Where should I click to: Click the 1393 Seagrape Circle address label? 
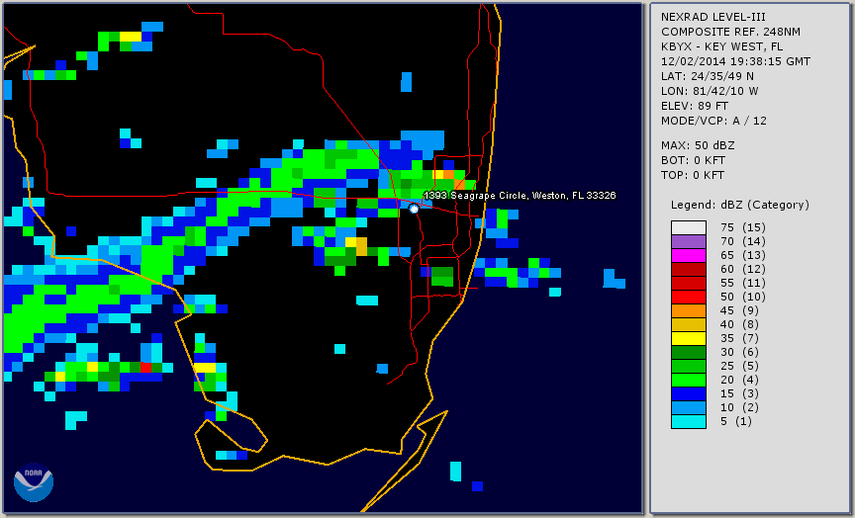tap(520, 196)
